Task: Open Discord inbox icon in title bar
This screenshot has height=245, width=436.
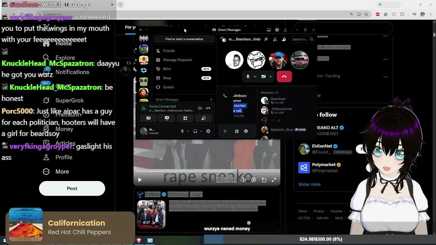Action: point(269,30)
